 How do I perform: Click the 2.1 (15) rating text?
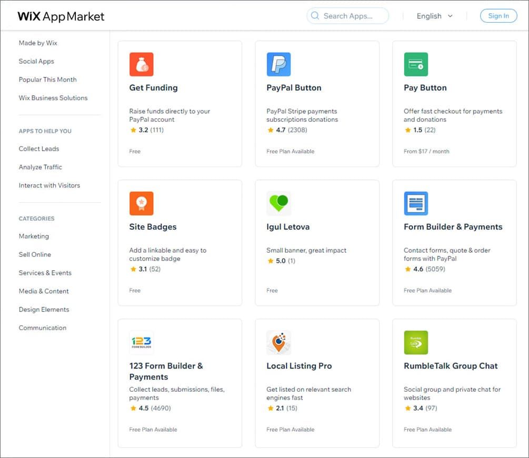click(x=286, y=408)
